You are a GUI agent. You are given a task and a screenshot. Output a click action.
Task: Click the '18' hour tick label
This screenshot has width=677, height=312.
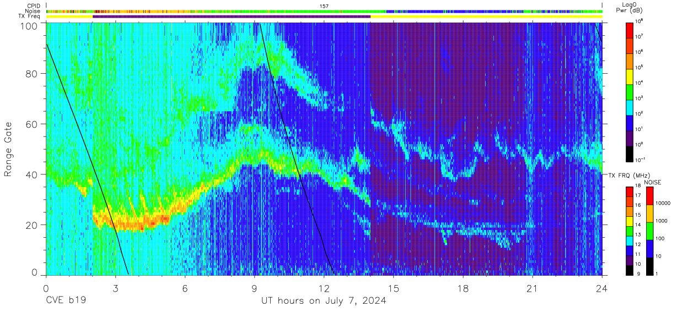click(x=463, y=288)
